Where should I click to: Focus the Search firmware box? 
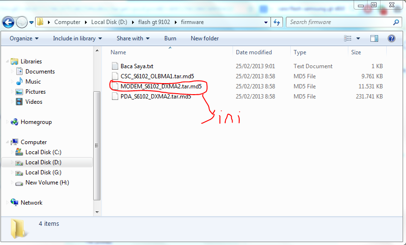tap(340, 22)
